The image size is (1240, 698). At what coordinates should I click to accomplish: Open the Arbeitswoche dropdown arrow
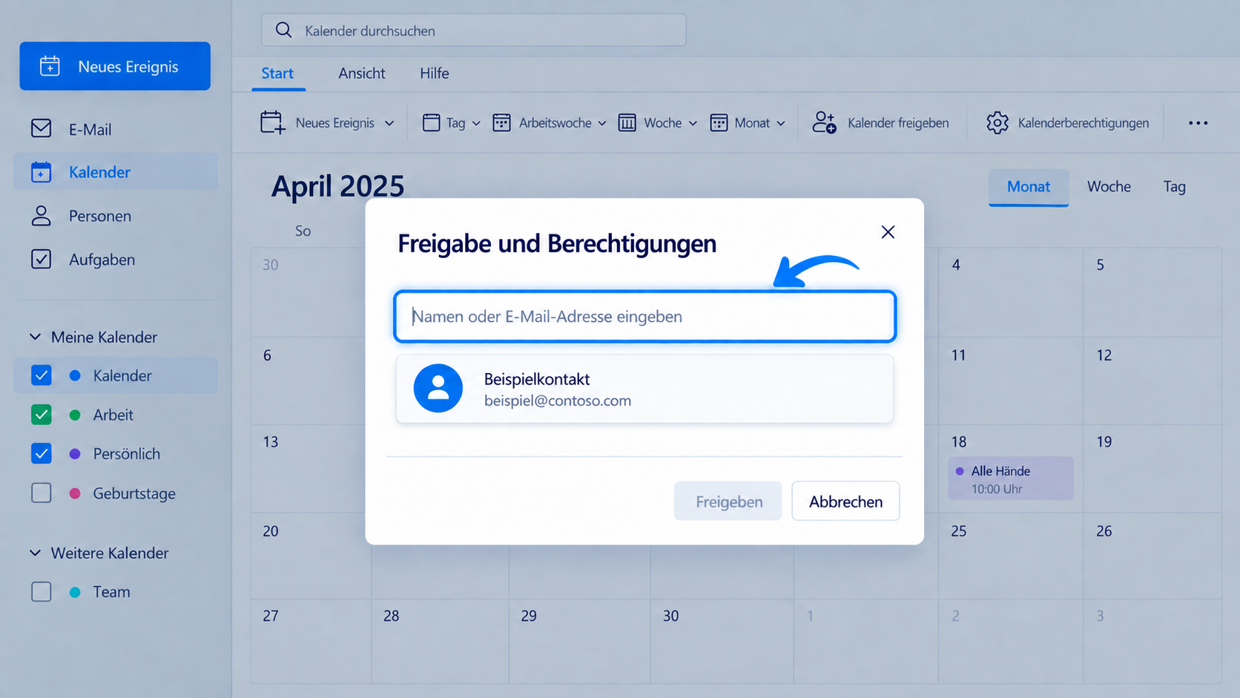coord(602,123)
